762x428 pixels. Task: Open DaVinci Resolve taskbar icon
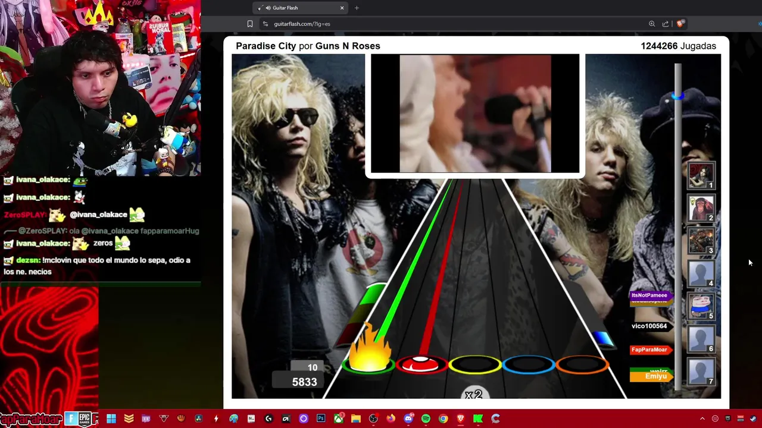(198, 418)
